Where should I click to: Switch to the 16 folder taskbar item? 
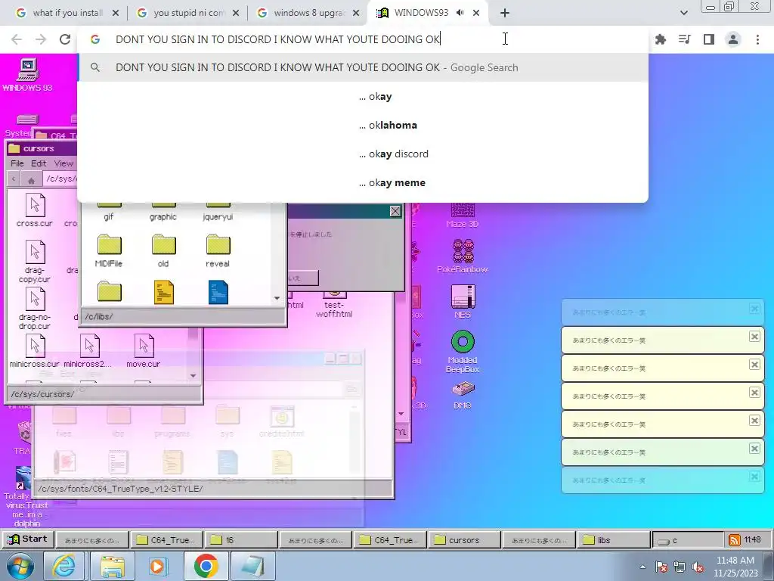[x=241, y=540]
